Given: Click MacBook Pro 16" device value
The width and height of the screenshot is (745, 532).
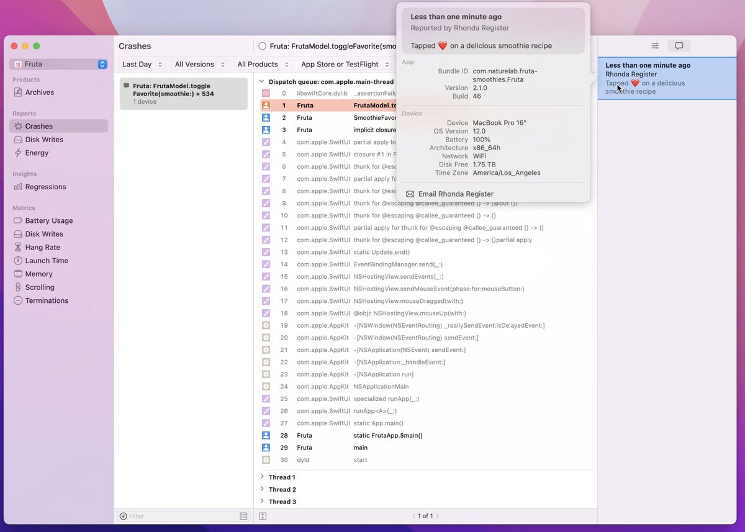Looking at the screenshot, I should pyautogui.click(x=500, y=123).
